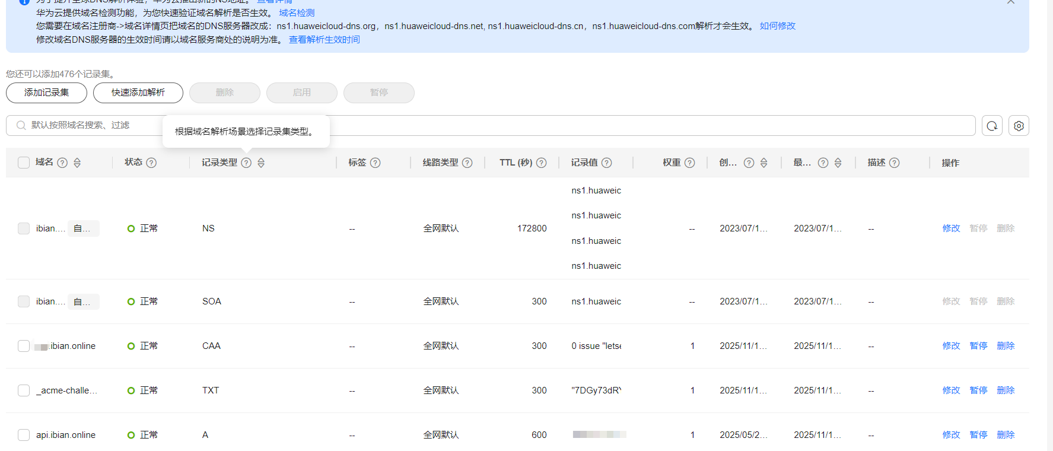Show help for 最... column

click(823, 163)
